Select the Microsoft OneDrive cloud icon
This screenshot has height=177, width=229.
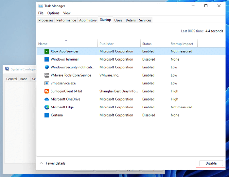(x=47, y=99)
